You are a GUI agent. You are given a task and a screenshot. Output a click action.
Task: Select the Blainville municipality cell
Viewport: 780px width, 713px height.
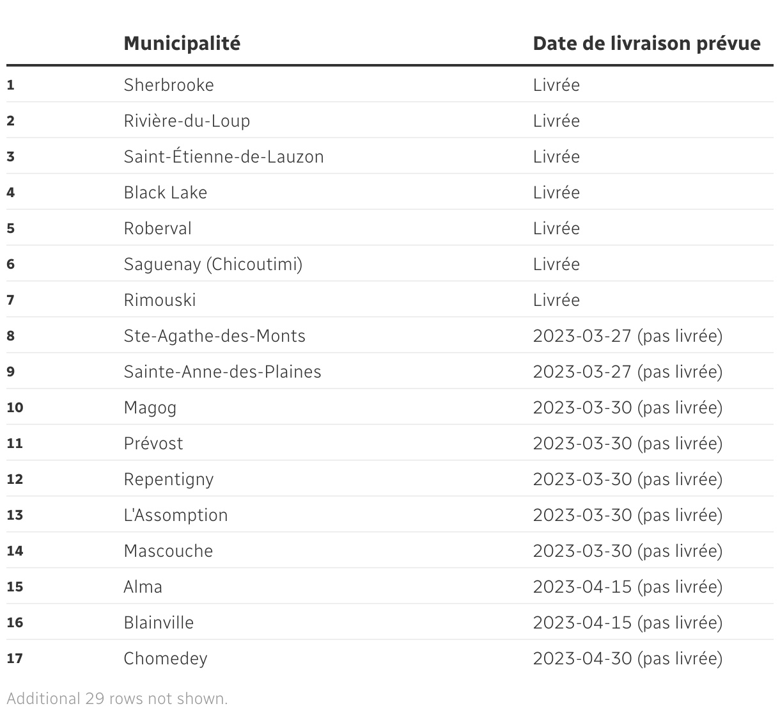pyautogui.click(x=159, y=623)
